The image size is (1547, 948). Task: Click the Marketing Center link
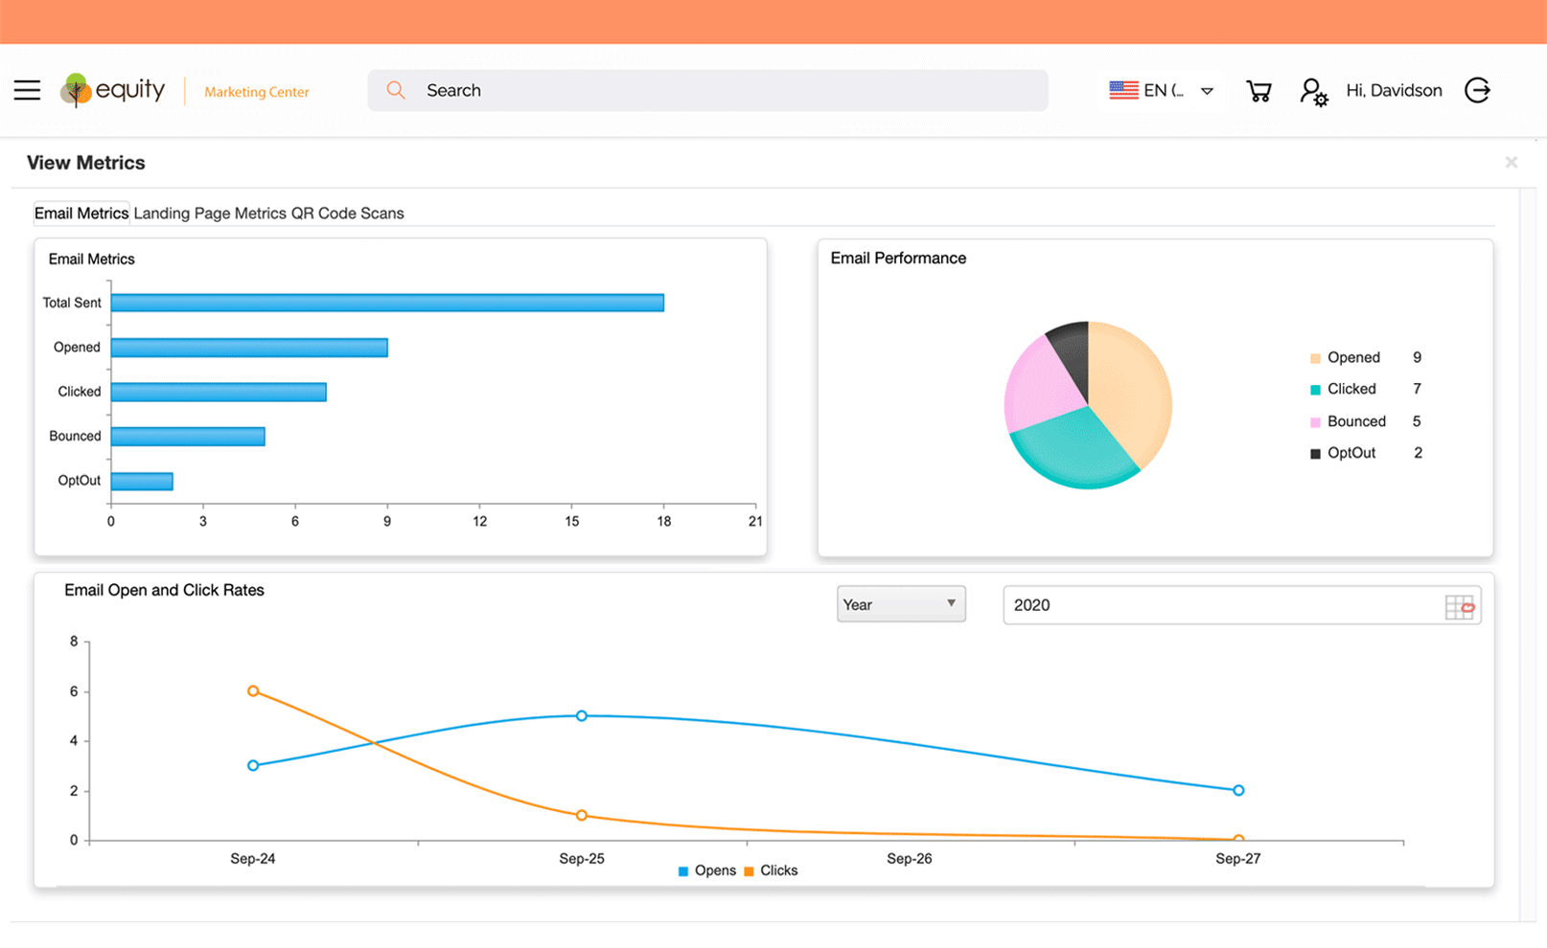tap(255, 91)
